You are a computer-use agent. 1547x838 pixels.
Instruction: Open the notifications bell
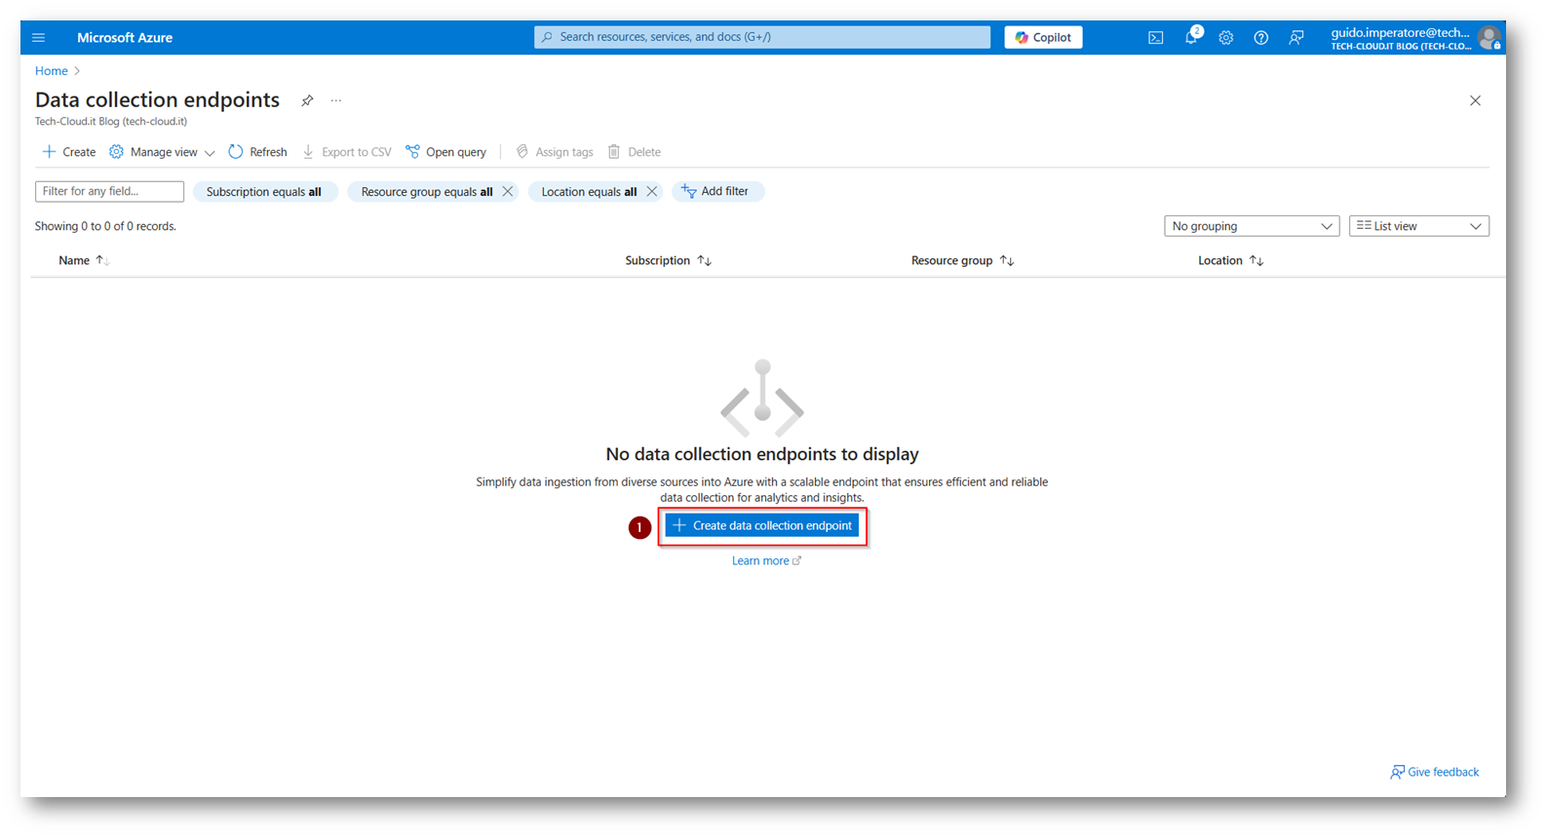click(x=1191, y=38)
